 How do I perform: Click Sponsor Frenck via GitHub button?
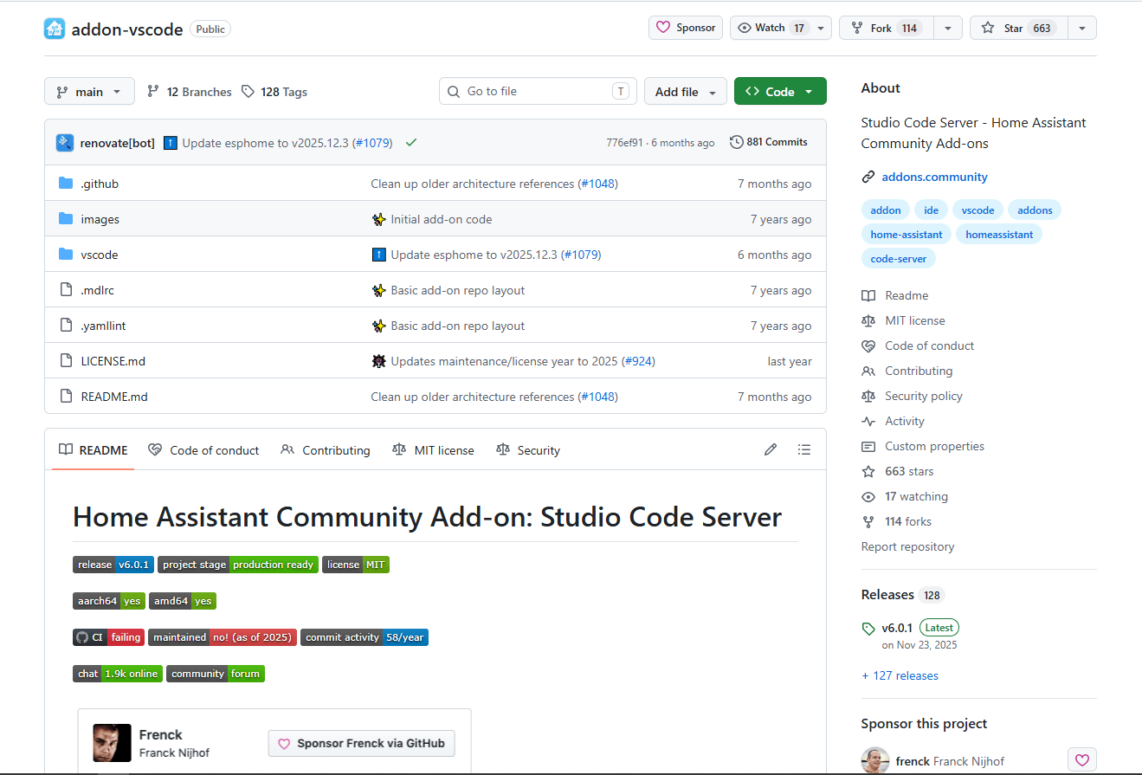coord(362,743)
